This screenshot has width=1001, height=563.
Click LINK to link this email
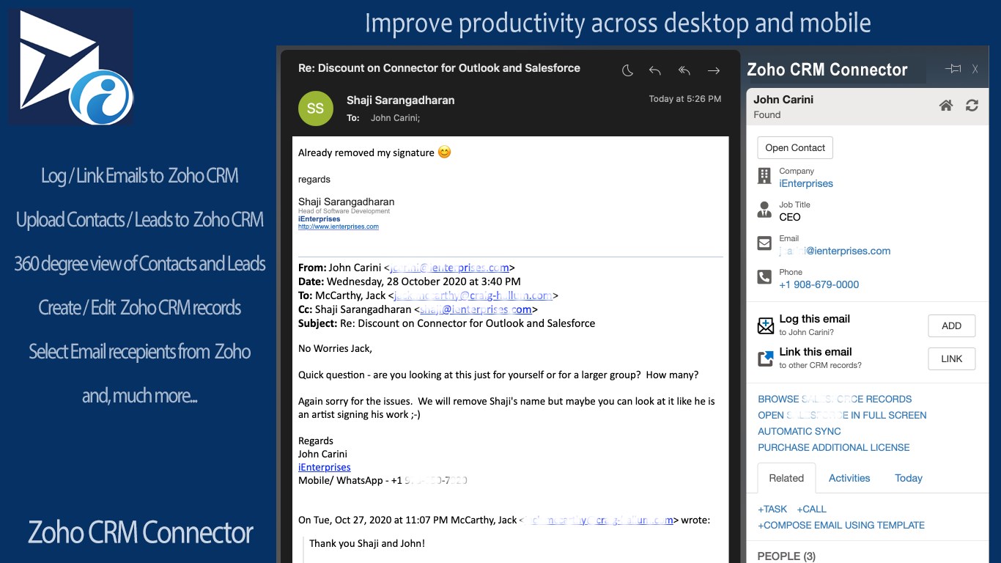point(951,358)
